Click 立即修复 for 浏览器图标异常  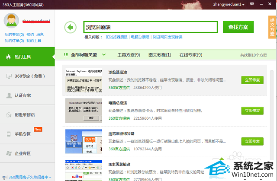coord(252,141)
